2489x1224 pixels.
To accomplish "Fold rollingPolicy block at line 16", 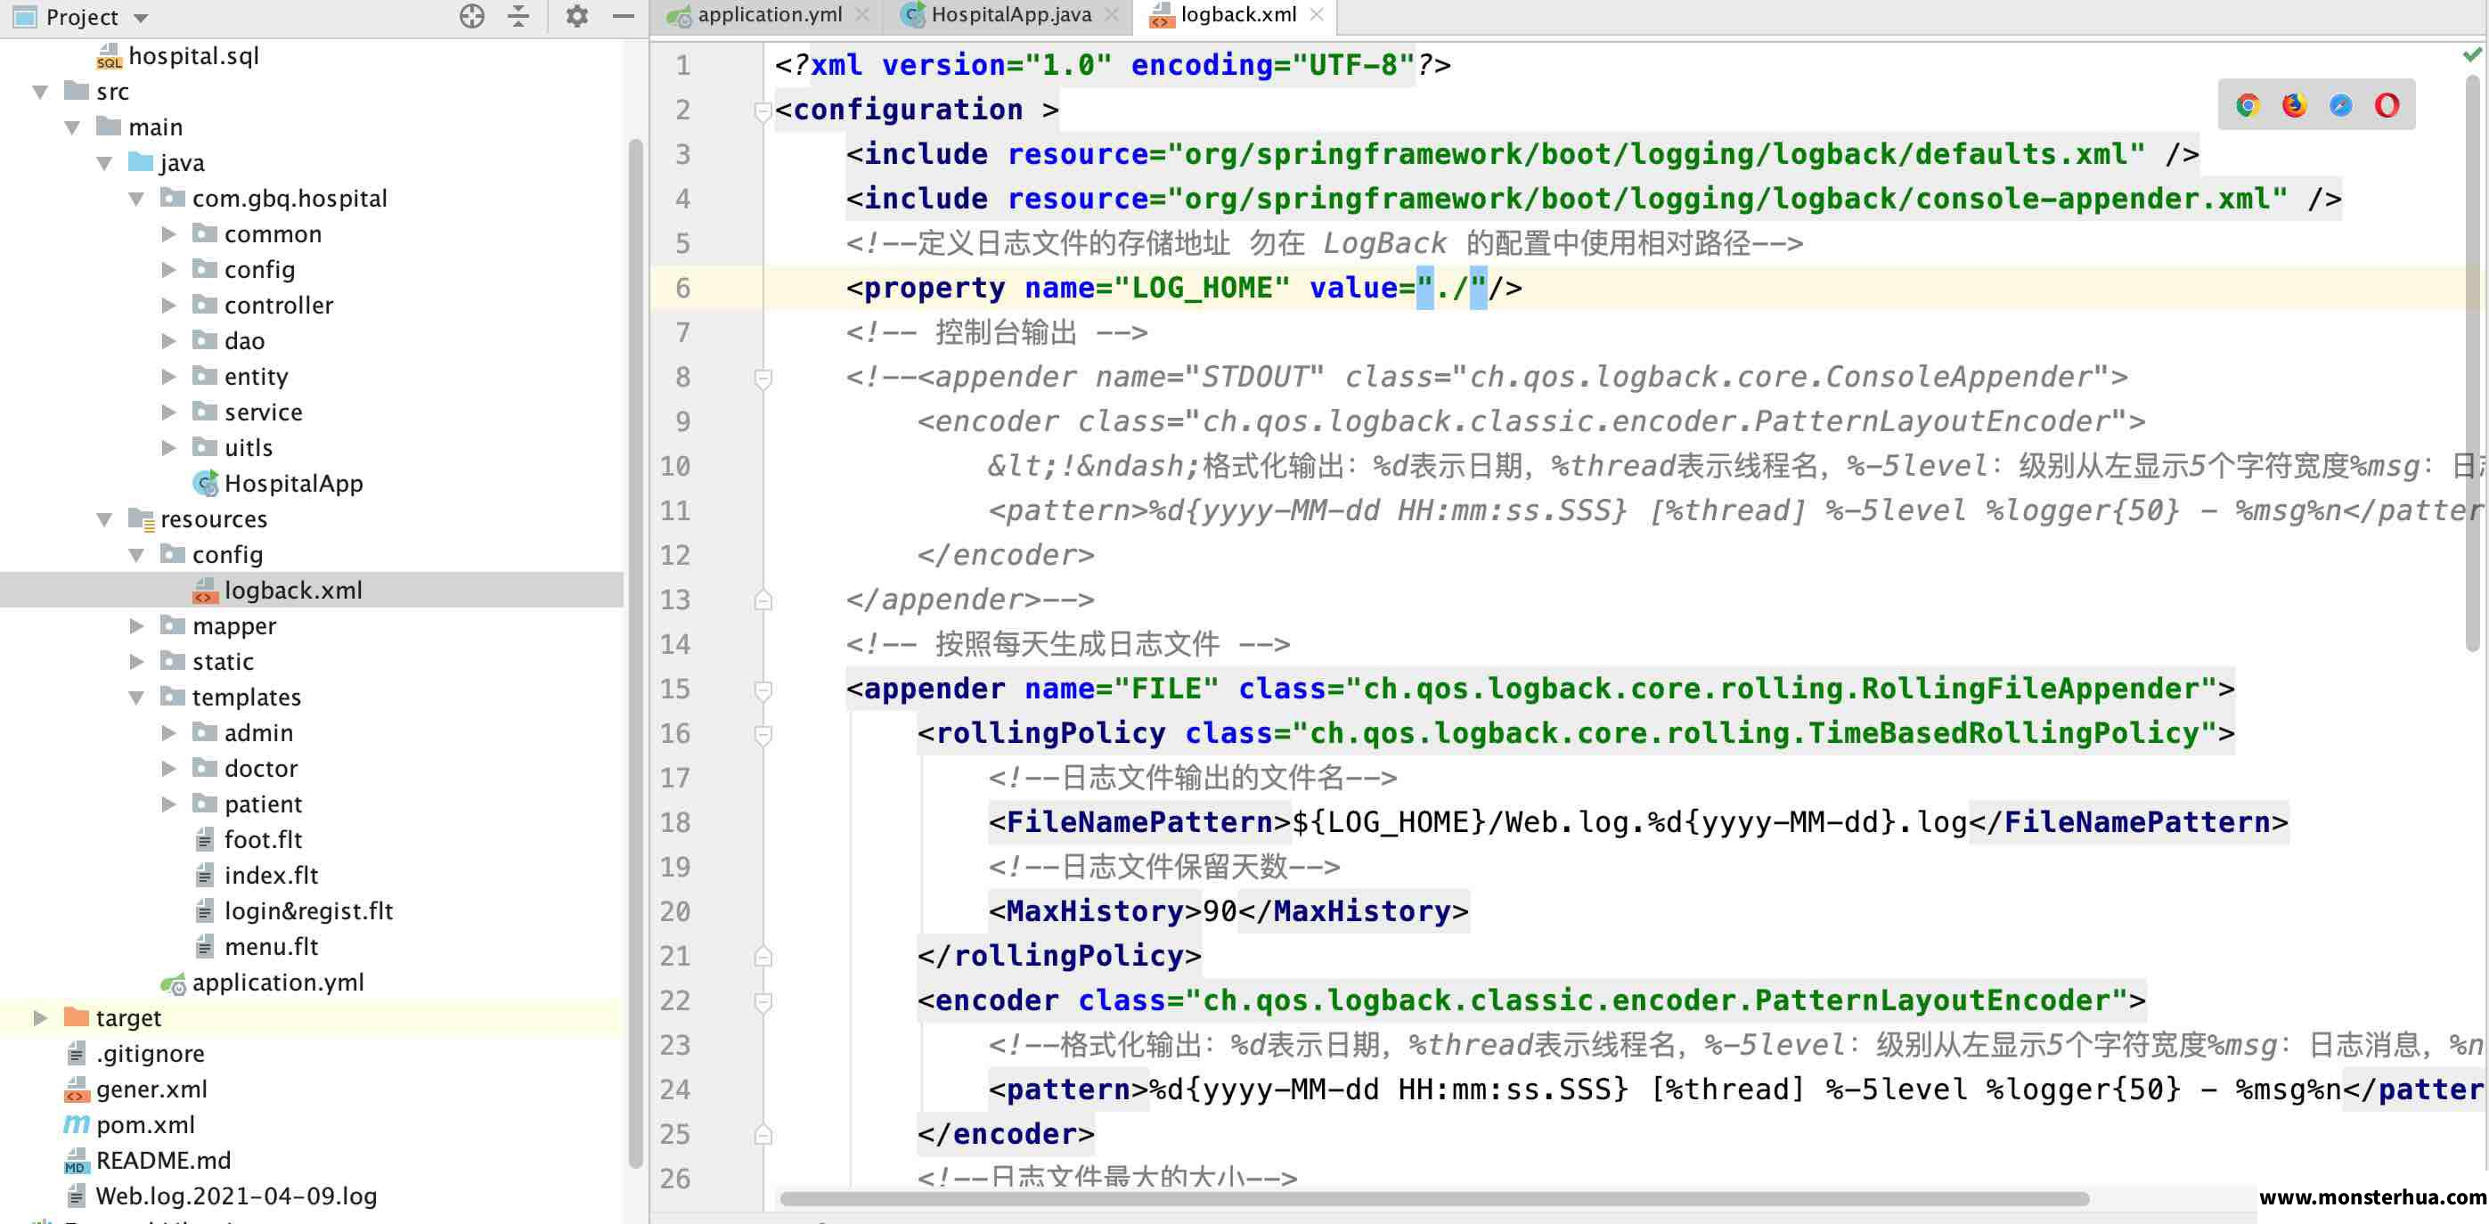I will point(763,735).
